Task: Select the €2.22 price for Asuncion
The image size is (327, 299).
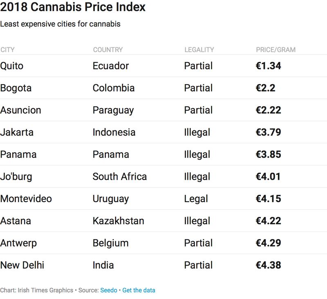Action: pos(268,110)
